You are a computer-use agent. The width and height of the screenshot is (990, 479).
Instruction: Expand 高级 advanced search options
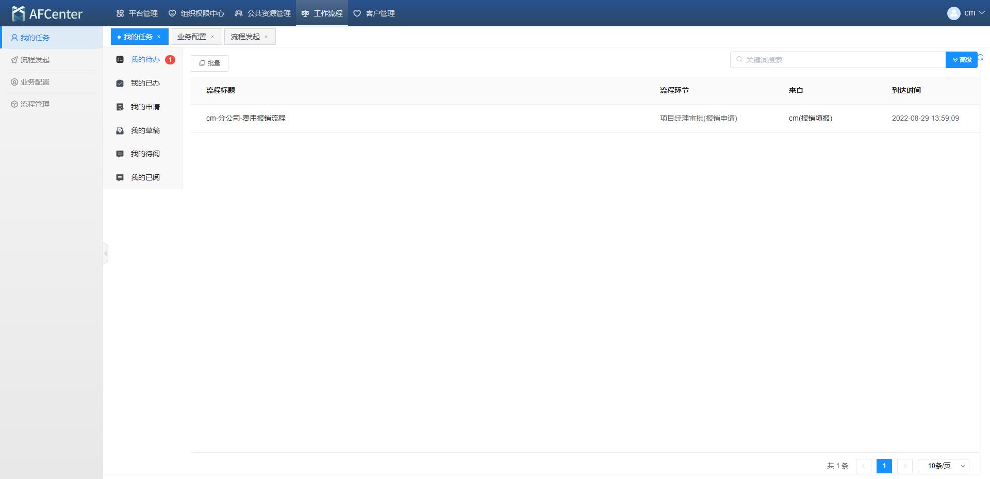pyautogui.click(x=961, y=60)
